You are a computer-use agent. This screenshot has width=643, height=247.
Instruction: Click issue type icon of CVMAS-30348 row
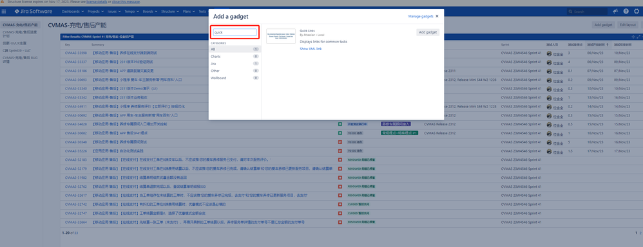pyautogui.click(x=340, y=142)
